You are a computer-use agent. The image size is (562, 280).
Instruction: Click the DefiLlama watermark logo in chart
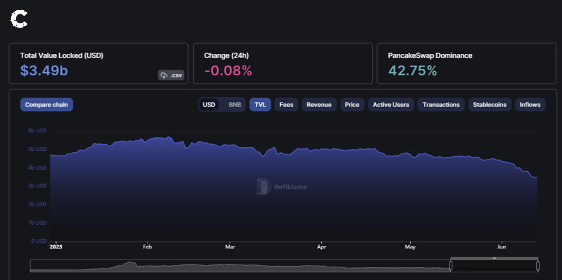[x=263, y=186]
